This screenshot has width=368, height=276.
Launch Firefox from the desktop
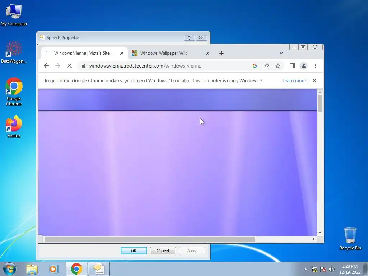click(x=14, y=126)
